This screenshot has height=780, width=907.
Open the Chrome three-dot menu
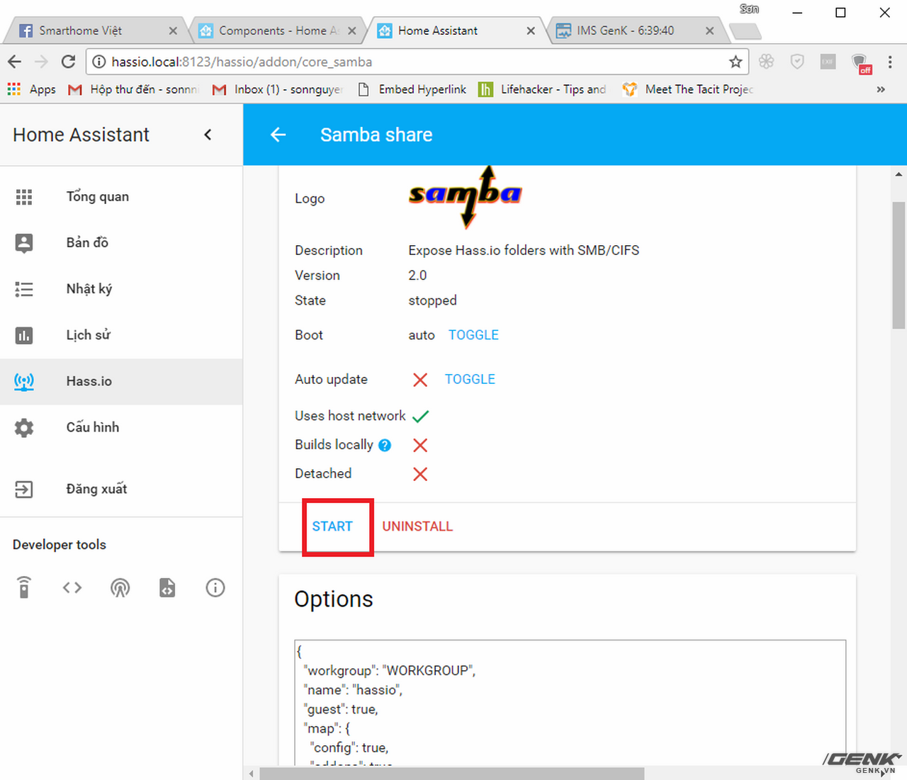pyautogui.click(x=890, y=62)
